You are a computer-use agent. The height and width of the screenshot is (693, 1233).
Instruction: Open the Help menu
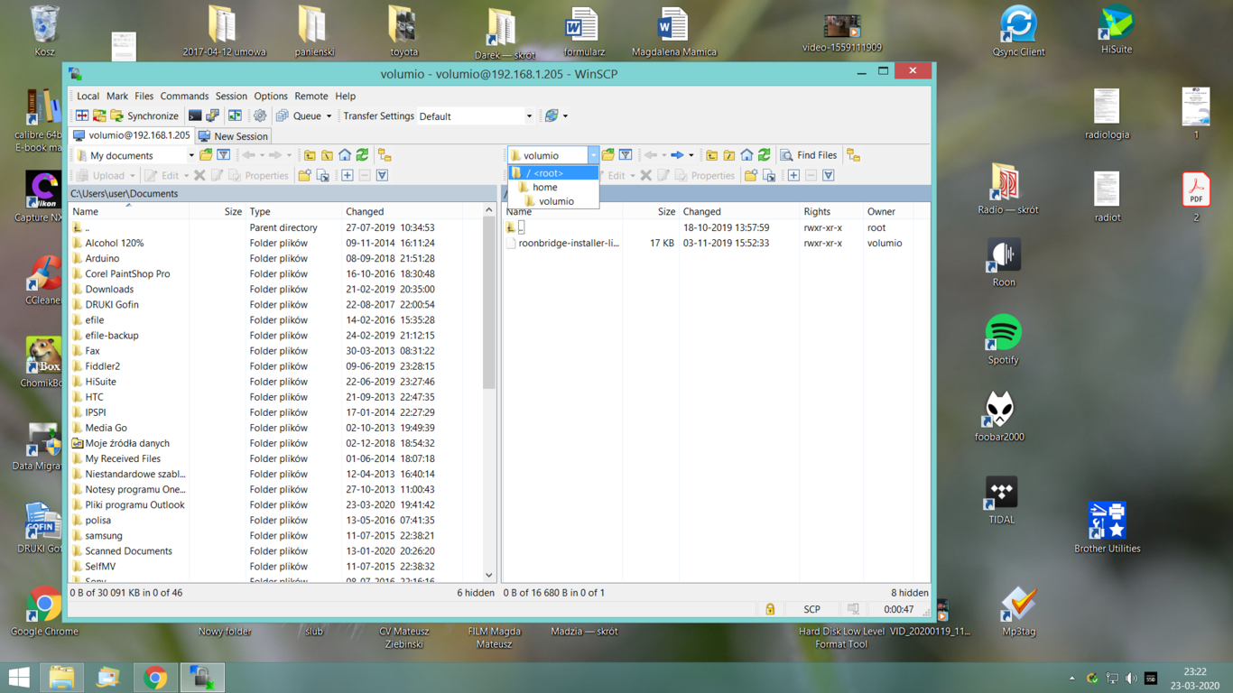click(346, 96)
